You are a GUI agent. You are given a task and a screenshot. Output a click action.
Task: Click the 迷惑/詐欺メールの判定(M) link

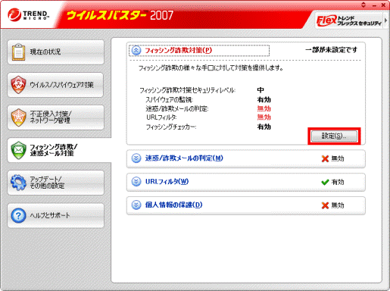pos(184,158)
